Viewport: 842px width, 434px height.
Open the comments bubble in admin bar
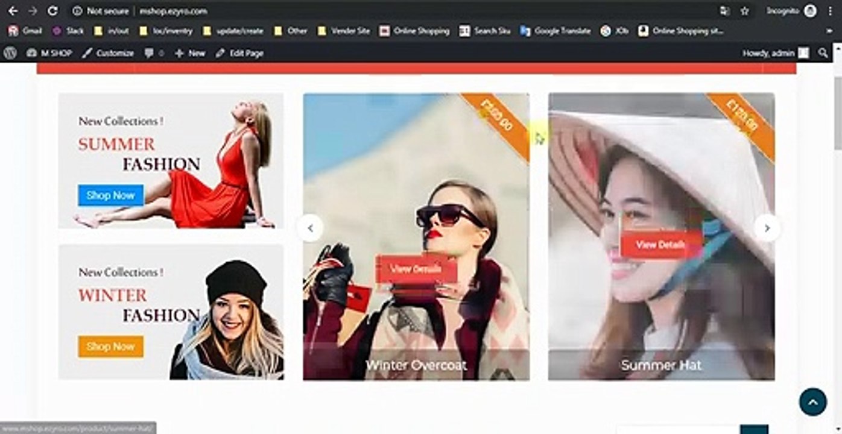[154, 53]
